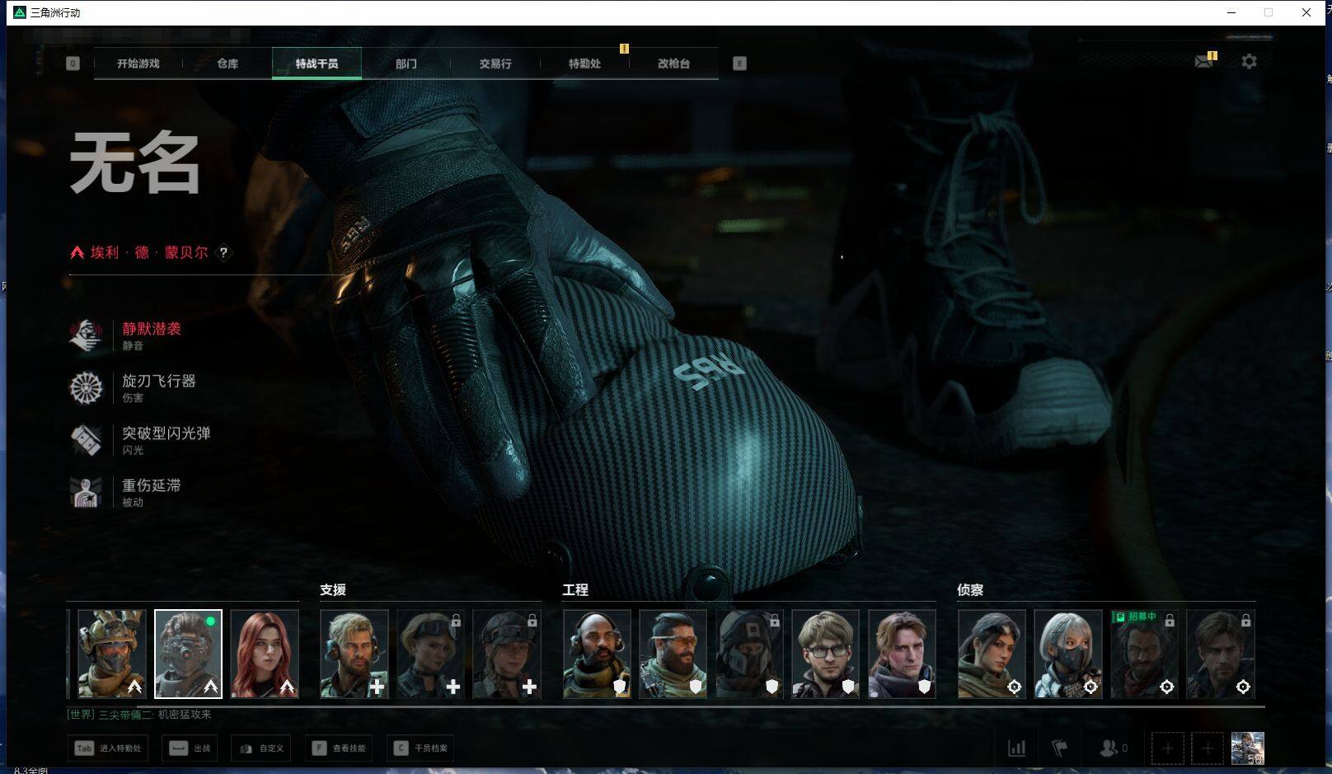Select the 突破型闪光弹 skill icon
Viewport: 1332px width, 774px height.
click(x=86, y=440)
